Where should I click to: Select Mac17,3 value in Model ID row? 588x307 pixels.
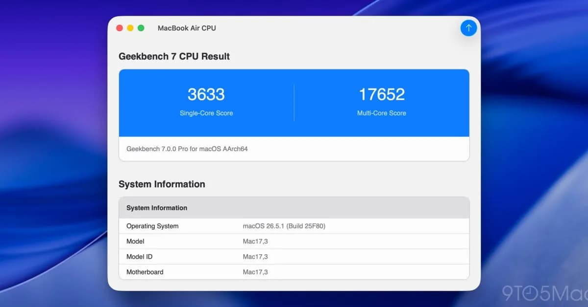pos(255,257)
